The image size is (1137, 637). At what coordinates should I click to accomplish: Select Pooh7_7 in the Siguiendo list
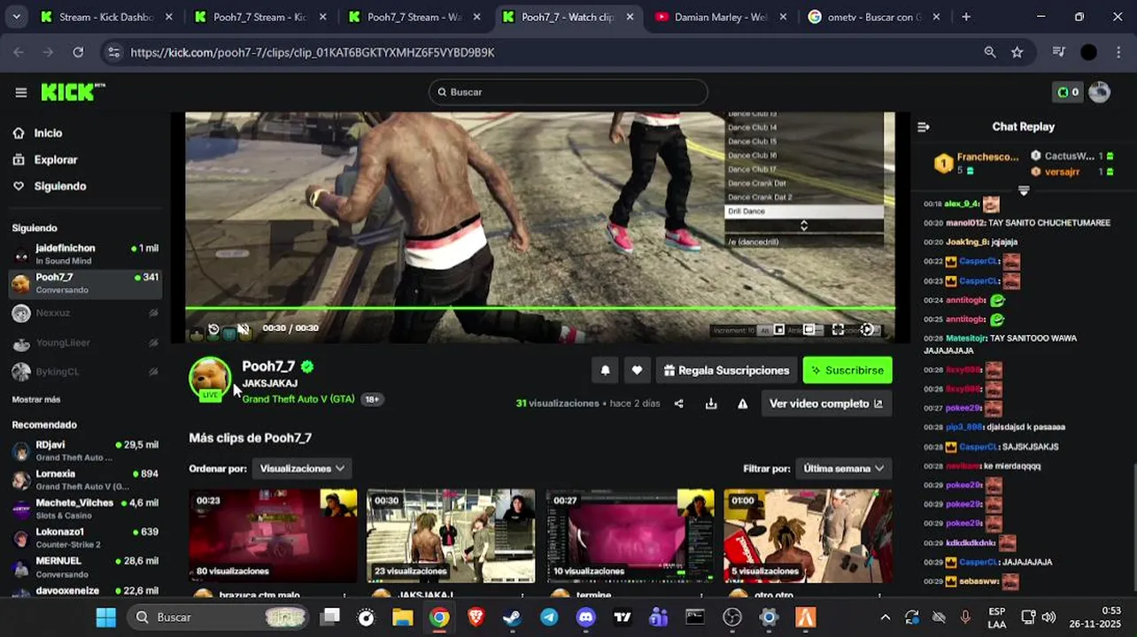coord(85,283)
